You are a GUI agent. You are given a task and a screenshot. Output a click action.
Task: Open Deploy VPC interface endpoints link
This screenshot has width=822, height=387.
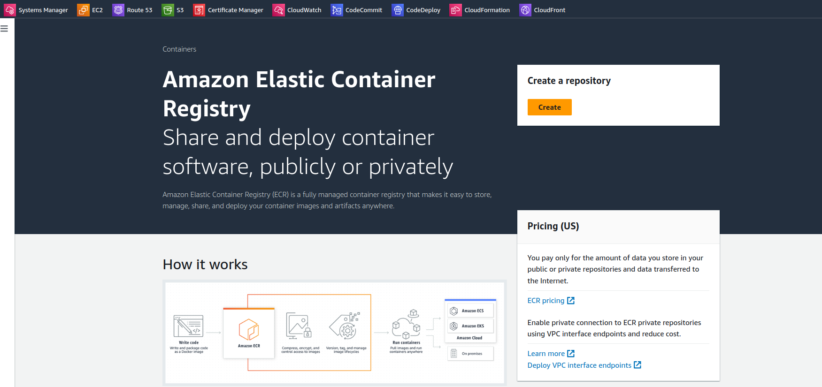pos(579,365)
